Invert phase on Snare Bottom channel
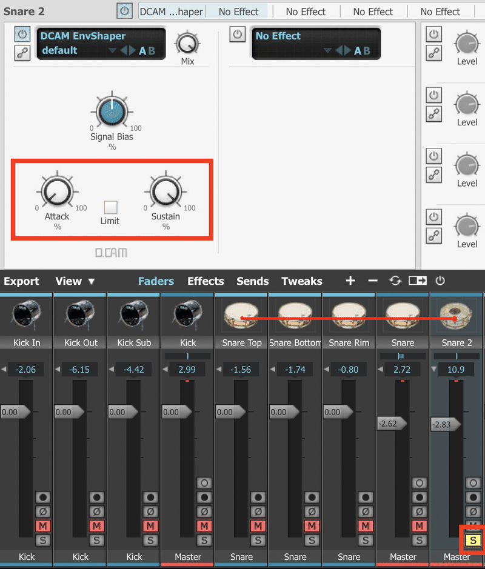The width and height of the screenshot is (485, 569). 312,511
